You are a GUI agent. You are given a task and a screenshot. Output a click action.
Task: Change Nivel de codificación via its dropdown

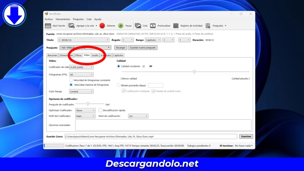pyautogui.click(x=138, y=116)
